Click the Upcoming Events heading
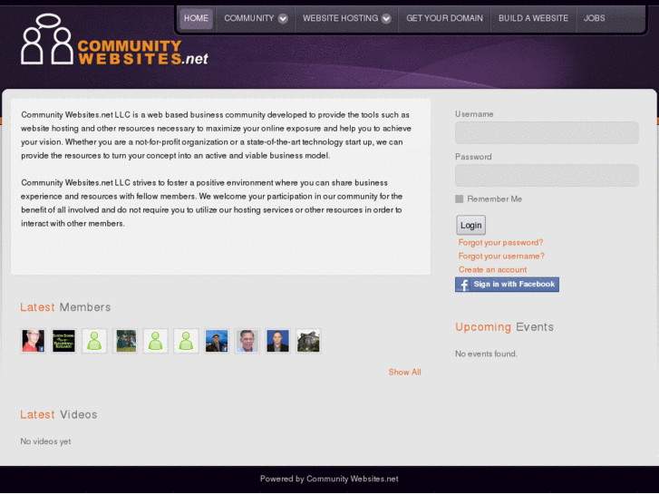Screen dimensions: 659x494 (504, 327)
